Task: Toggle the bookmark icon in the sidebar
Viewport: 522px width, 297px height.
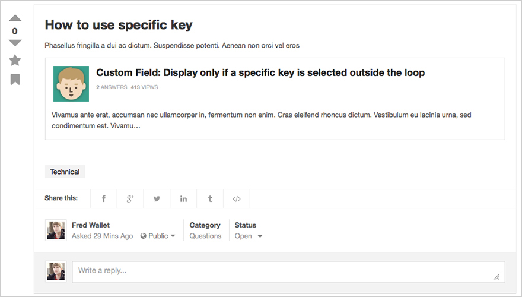Action: (x=15, y=80)
